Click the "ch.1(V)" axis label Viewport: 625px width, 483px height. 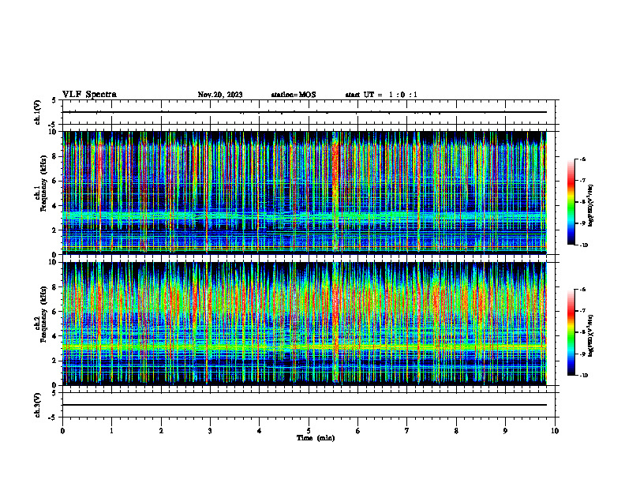pos(38,112)
